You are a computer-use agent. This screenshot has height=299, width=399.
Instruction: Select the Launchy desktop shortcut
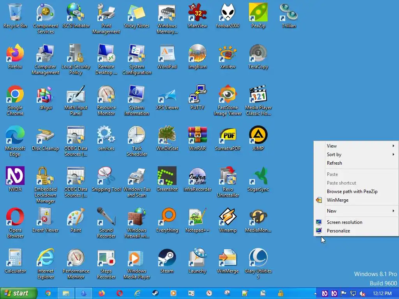click(197, 261)
